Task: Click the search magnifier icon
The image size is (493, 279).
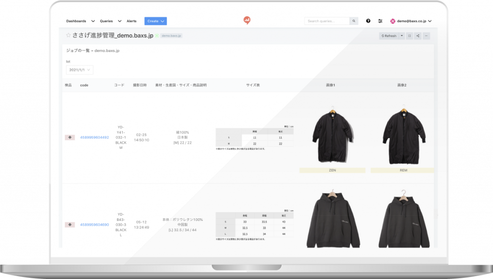Action: (x=354, y=21)
